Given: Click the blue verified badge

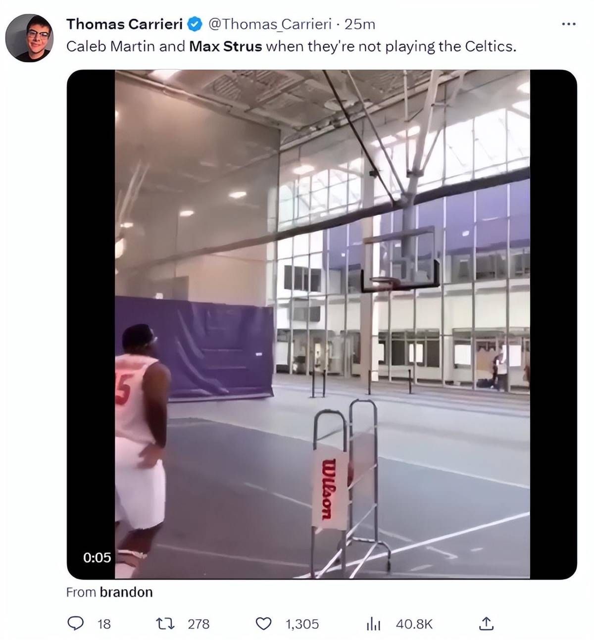Looking at the screenshot, I should point(194,24).
